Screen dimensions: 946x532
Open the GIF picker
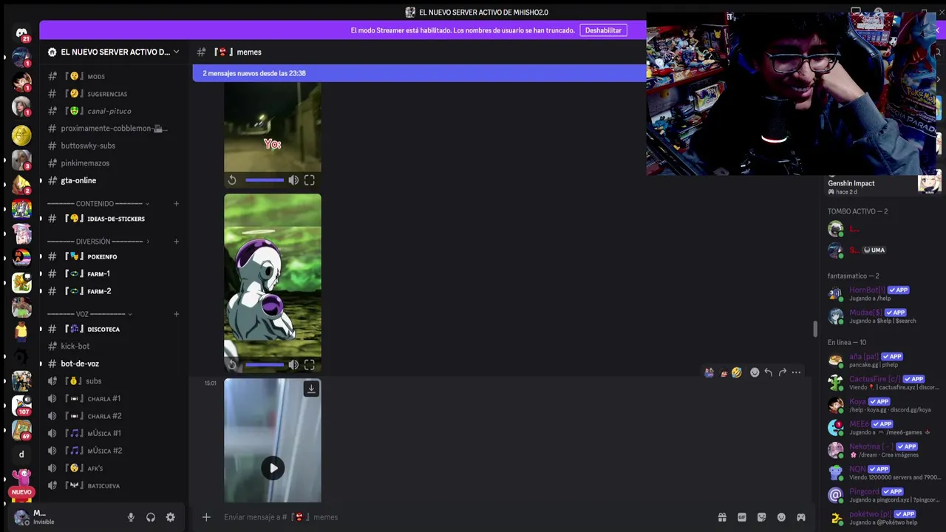[x=742, y=517]
